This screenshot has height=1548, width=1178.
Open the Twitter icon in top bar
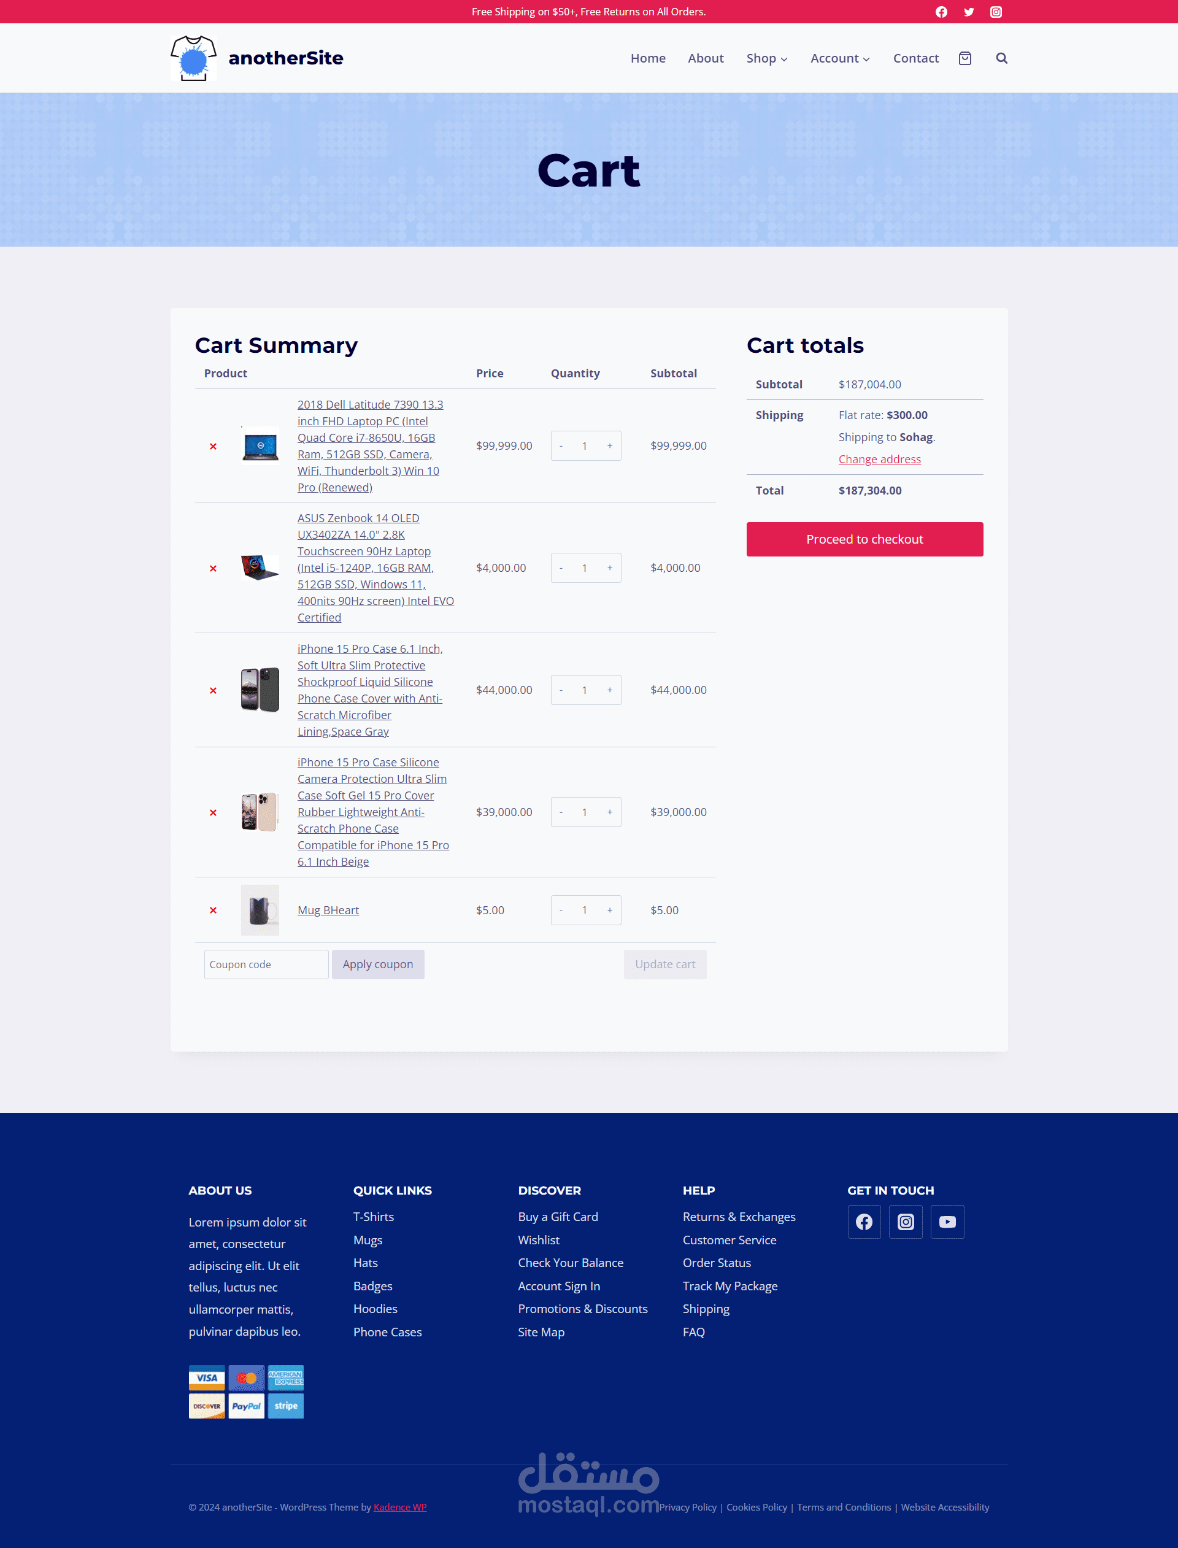(968, 12)
